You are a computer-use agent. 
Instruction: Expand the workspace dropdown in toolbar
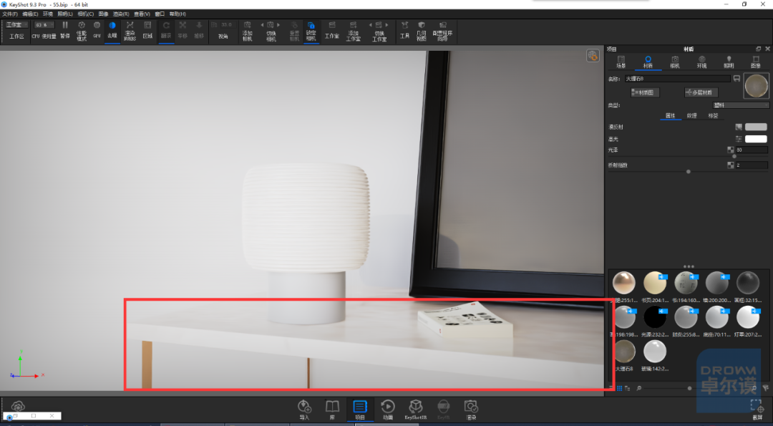(16, 24)
